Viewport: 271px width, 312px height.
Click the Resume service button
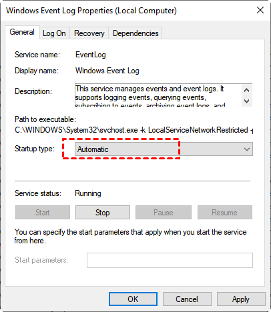click(225, 213)
